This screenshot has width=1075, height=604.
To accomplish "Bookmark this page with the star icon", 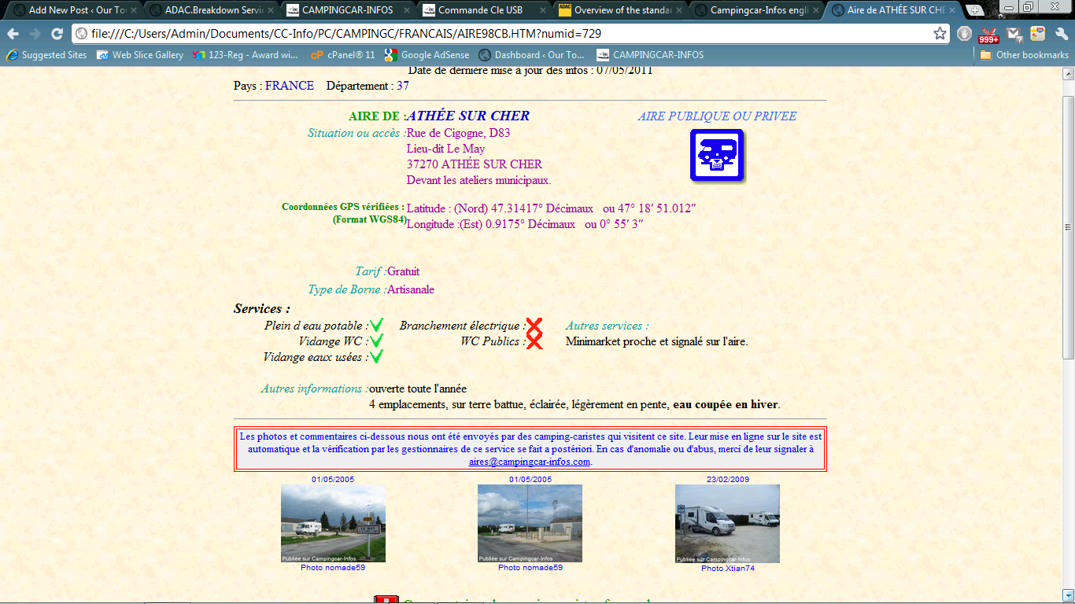I will (x=940, y=34).
